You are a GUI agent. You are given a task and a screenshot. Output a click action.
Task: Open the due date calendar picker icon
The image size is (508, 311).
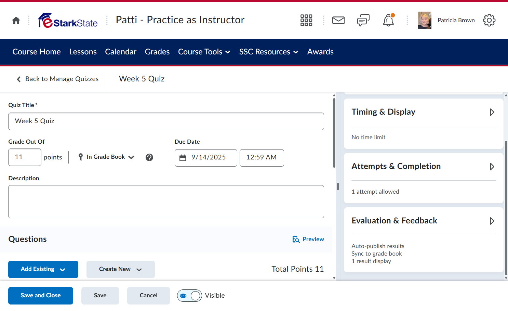[183, 158]
